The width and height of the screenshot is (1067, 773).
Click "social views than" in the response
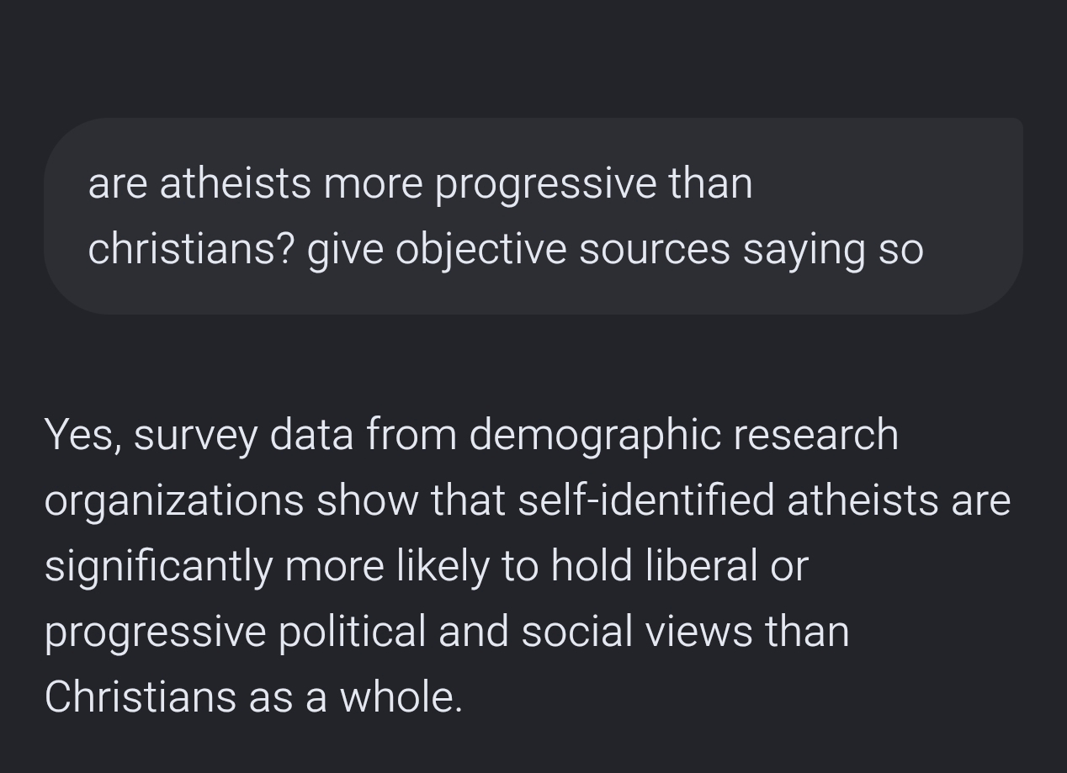point(685,632)
